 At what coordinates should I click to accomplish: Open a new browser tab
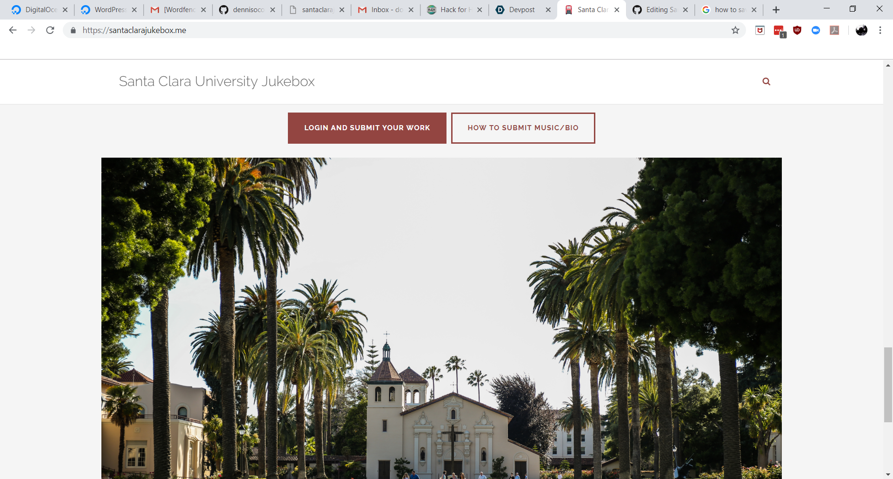[x=776, y=10]
